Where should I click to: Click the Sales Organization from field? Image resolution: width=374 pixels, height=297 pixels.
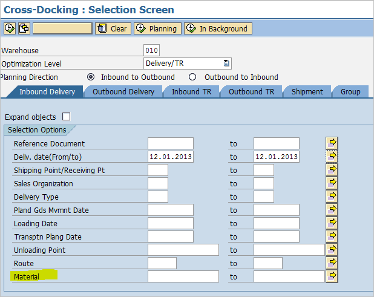coord(158,183)
